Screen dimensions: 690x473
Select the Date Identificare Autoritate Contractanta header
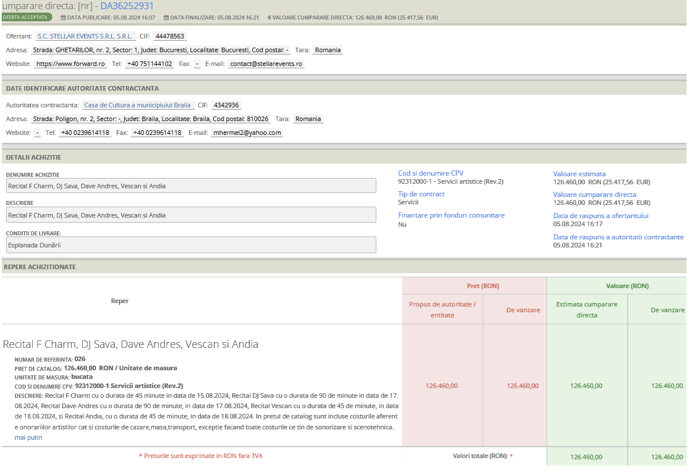(82, 88)
